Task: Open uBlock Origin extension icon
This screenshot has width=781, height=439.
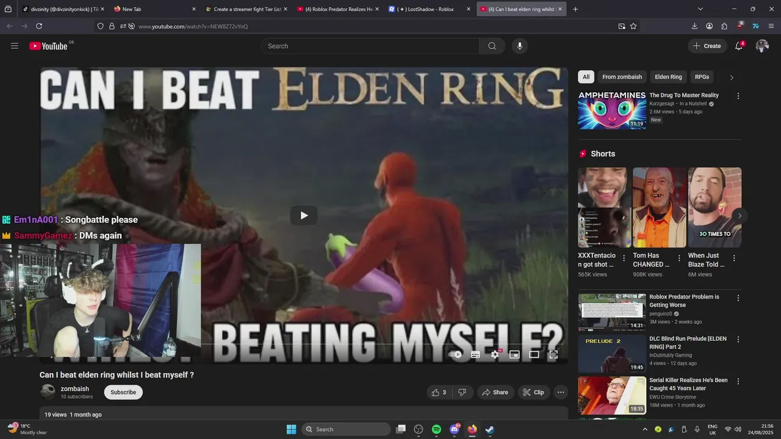Action: (740, 26)
